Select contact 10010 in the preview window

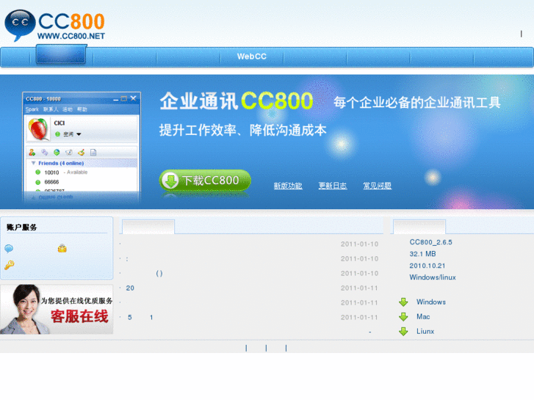(51, 172)
